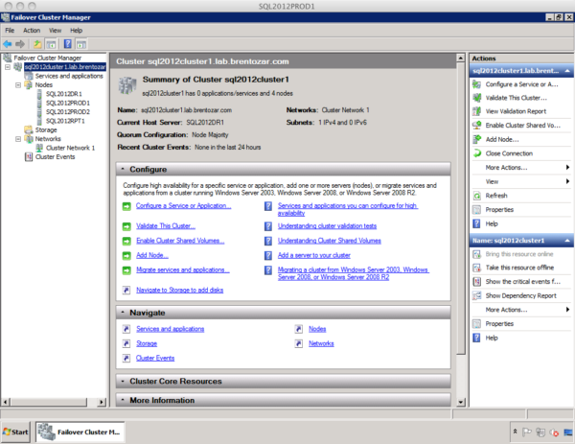Image resolution: width=575 pixels, height=444 pixels.
Task: Click the Networks link under Navigate
Action: pyautogui.click(x=321, y=344)
